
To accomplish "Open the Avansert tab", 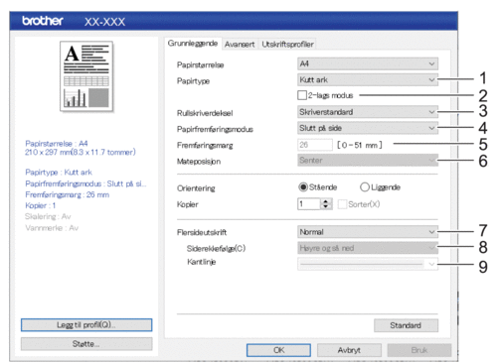I will [x=240, y=45].
